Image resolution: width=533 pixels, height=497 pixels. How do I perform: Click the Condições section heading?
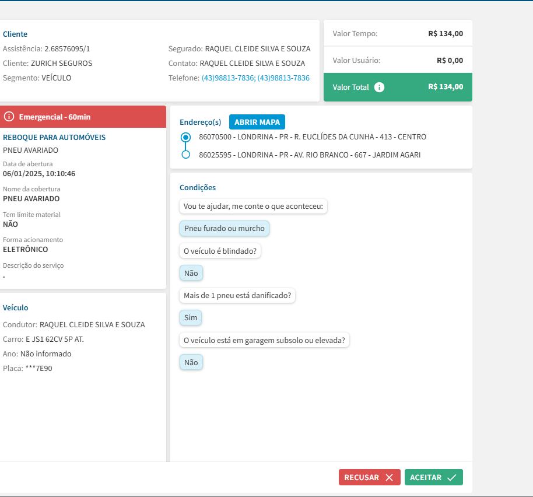(x=198, y=188)
